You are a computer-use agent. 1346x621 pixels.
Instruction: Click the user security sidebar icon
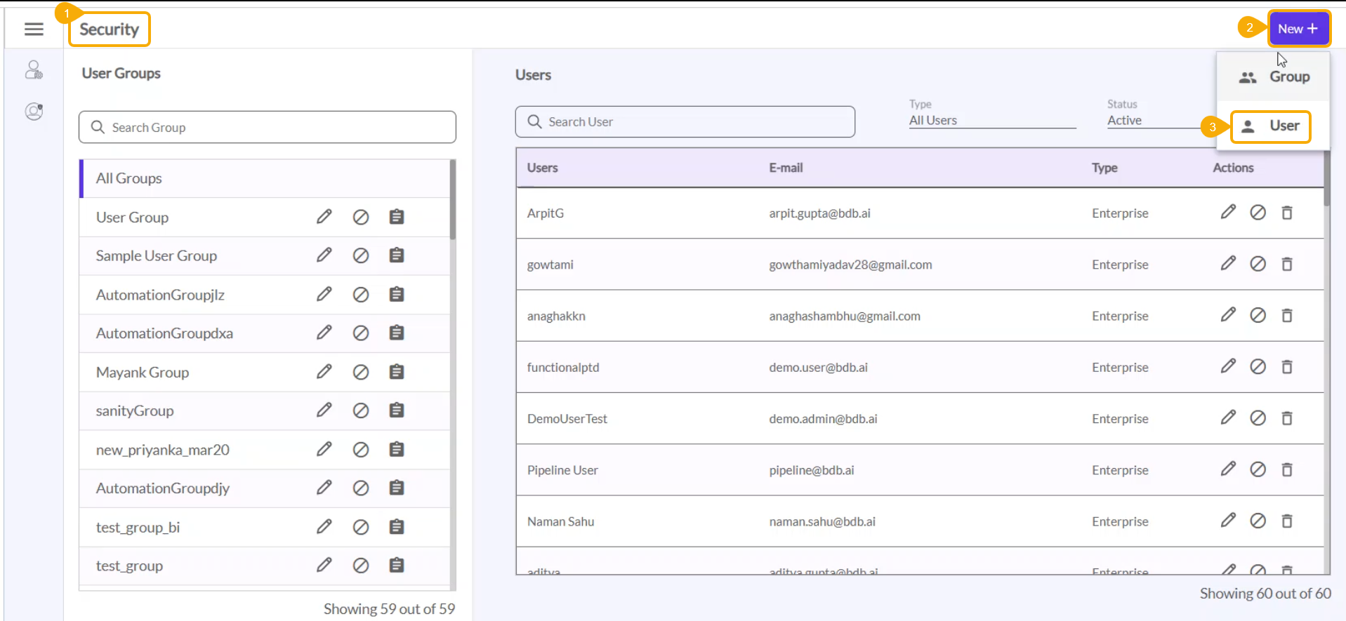(x=34, y=70)
